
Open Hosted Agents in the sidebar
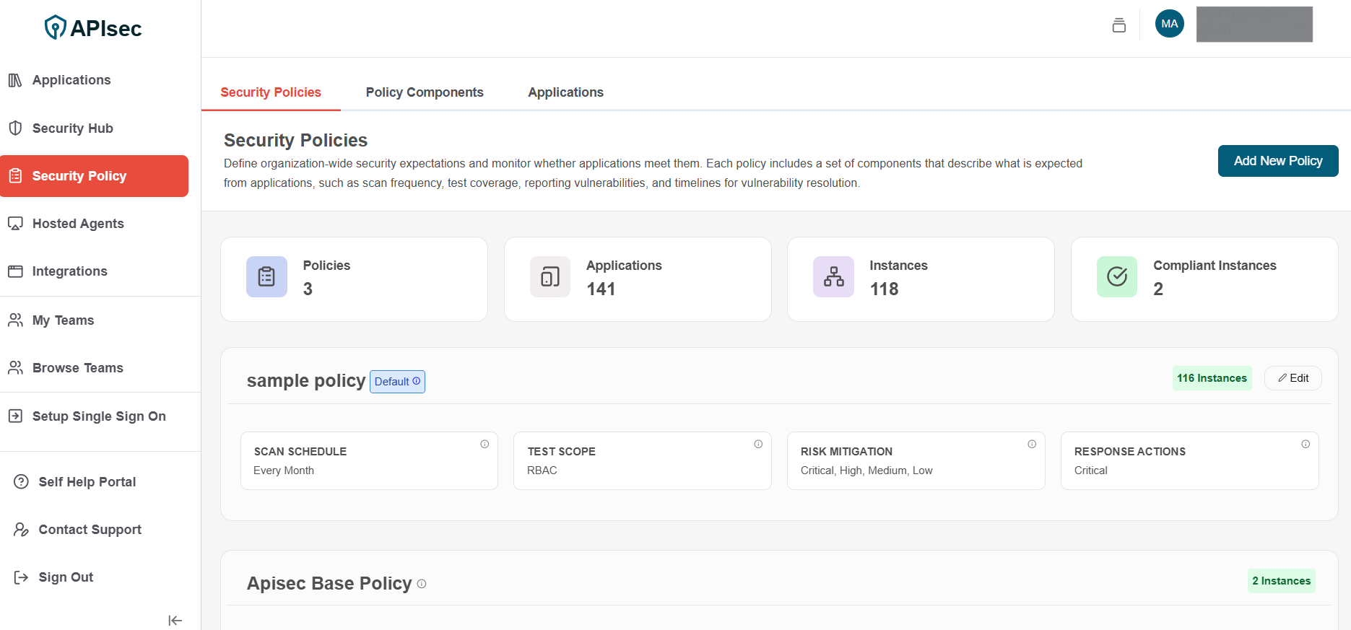[78, 224]
